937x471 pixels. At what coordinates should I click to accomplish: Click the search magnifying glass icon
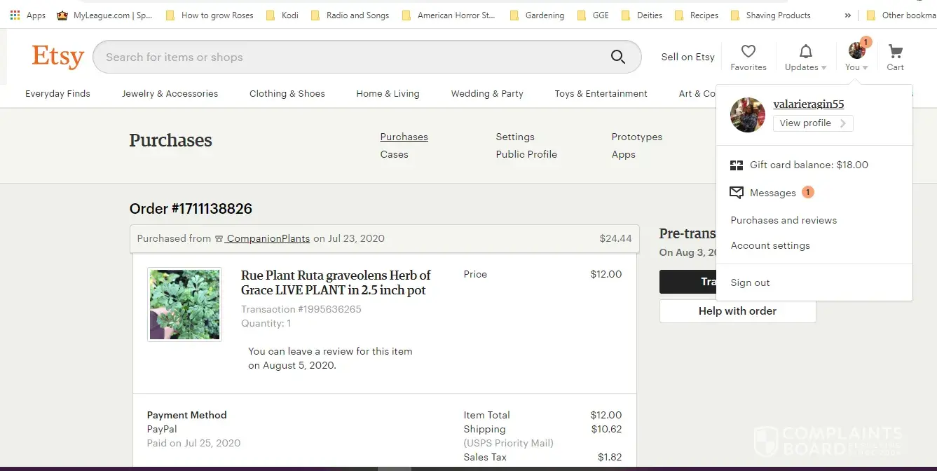[617, 57]
